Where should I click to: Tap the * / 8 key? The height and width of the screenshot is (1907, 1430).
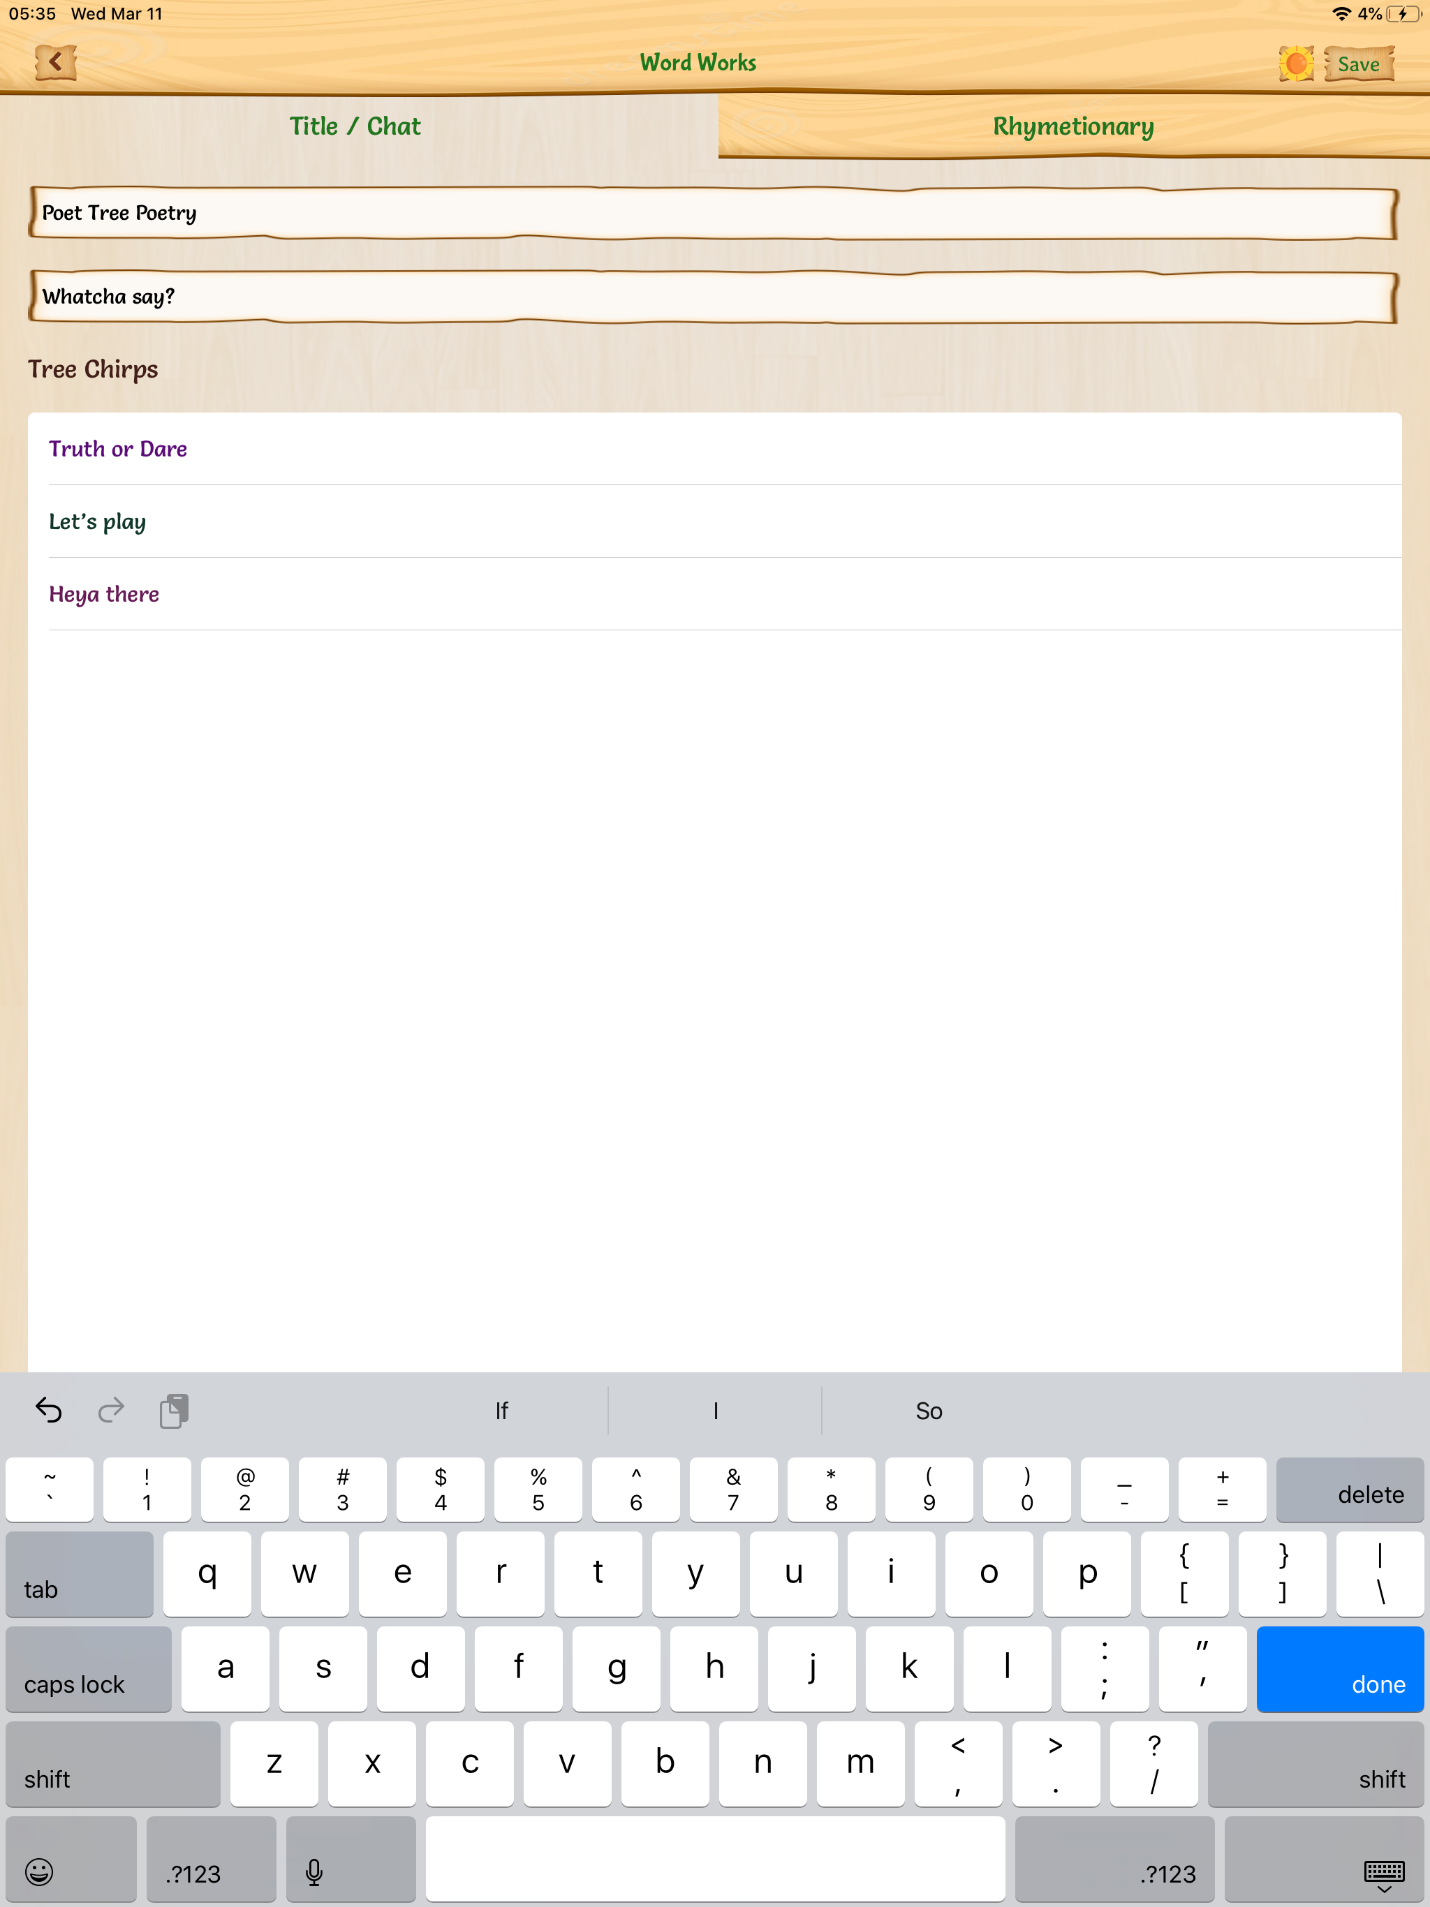(832, 1490)
